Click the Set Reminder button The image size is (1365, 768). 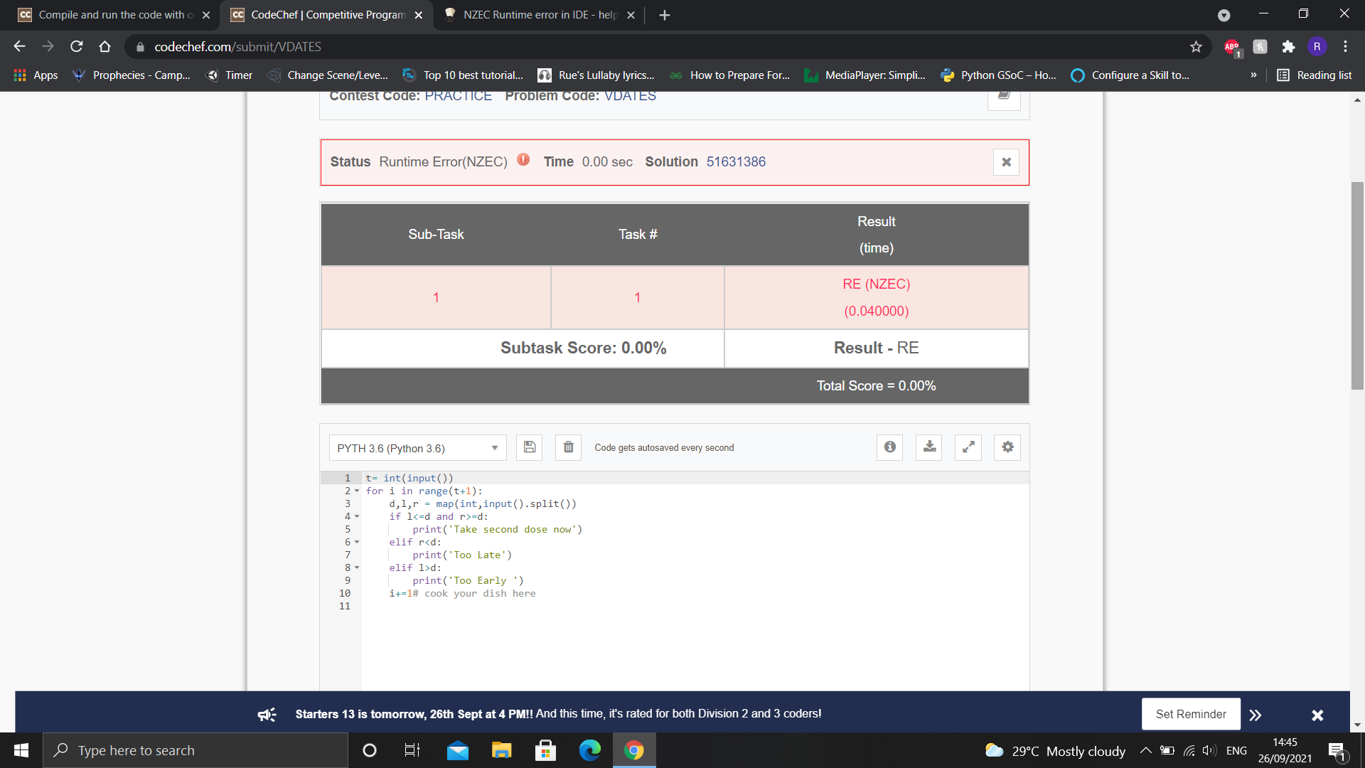pyautogui.click(x=1190, y=714)
